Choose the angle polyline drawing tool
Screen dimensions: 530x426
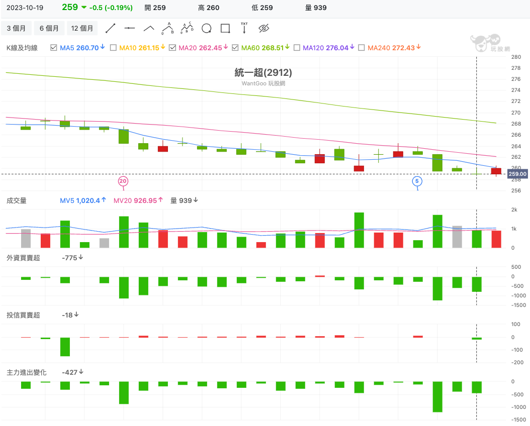pyautogui.click(x=149, y=29)
